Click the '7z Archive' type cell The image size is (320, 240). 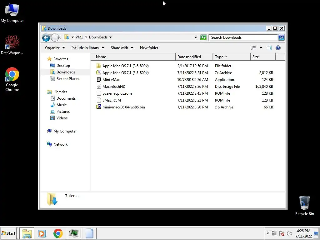coord(223,72)
